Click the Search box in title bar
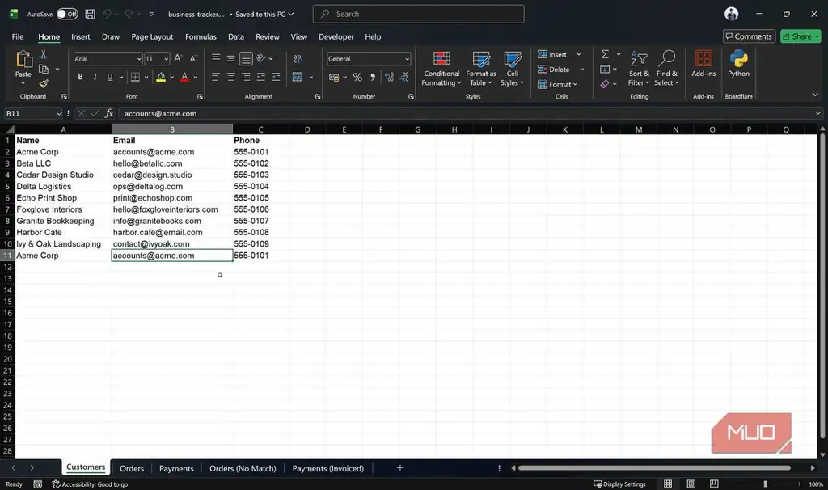This screenshot has width=828, height=490. tap(418, 14)
